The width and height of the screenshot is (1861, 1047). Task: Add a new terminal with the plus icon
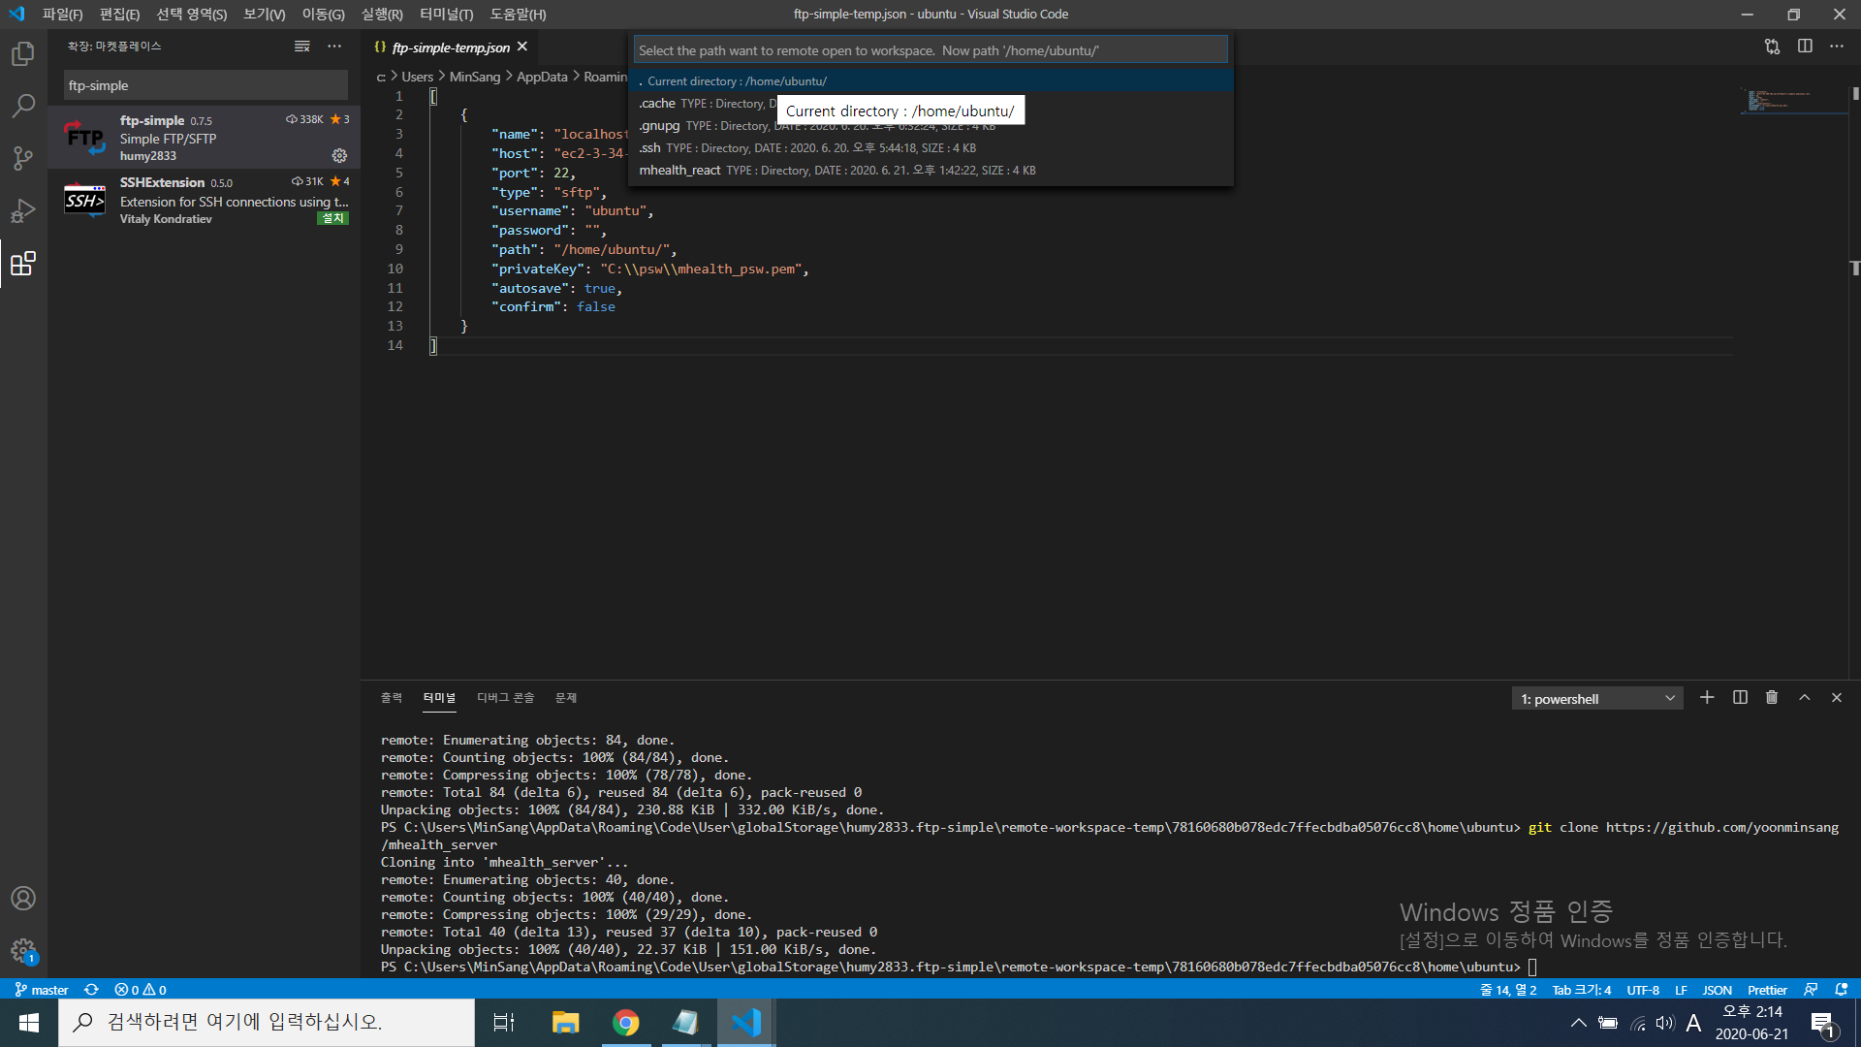click(1707, 698)
